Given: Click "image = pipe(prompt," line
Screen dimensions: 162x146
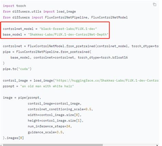Looking at the screenshot, I should click(22, 98).
